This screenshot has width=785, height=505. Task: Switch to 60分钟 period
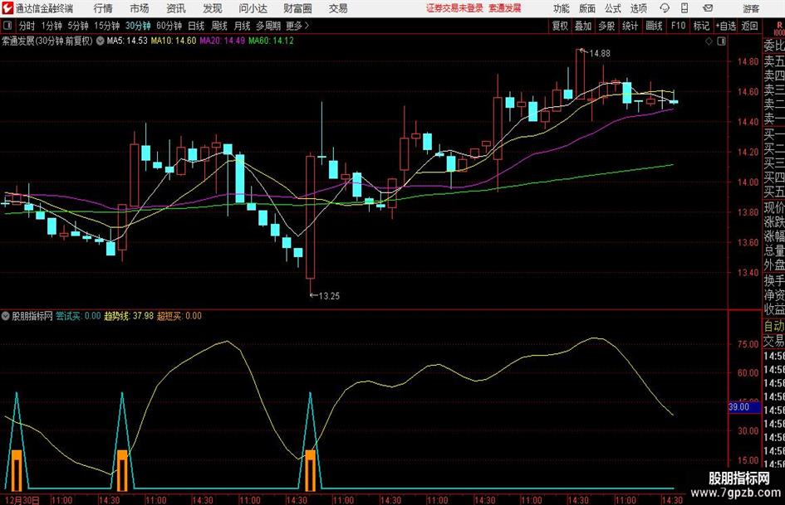(x=169, y=26)
